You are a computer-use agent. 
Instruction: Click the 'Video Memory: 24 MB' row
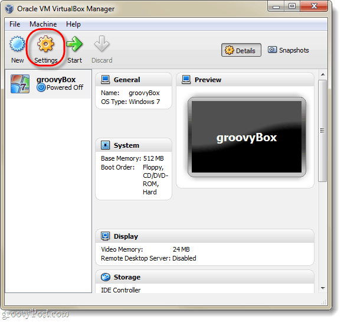145,249
